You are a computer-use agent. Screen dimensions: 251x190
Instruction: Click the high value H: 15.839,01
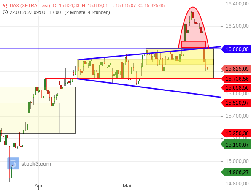point(95,5)
